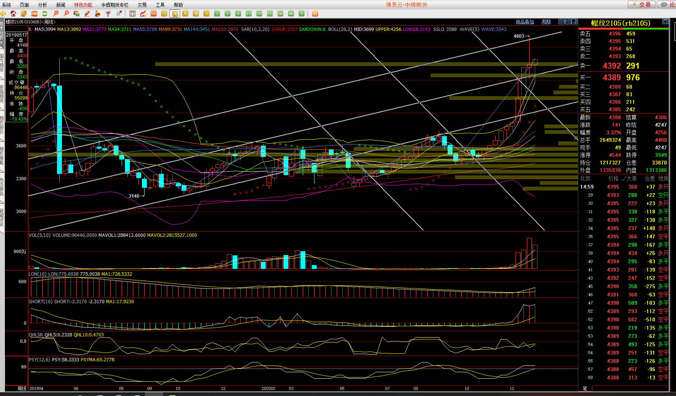Image resolution: width=676 pixels, height=396 pixels.
Task: Click the green Y period icon
Action: coord(302,14)
